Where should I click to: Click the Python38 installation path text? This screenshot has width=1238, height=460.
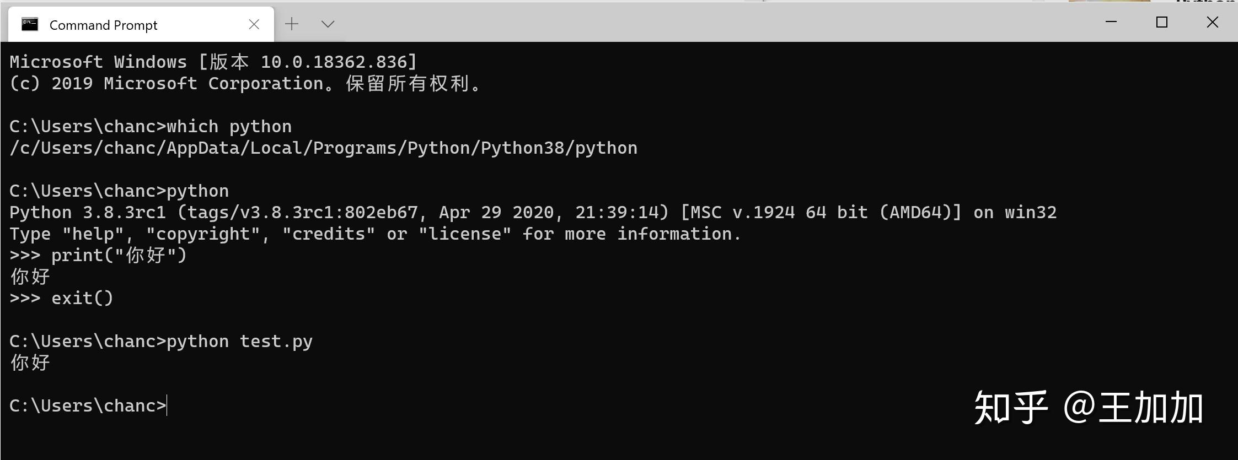[x=323, y=148]
